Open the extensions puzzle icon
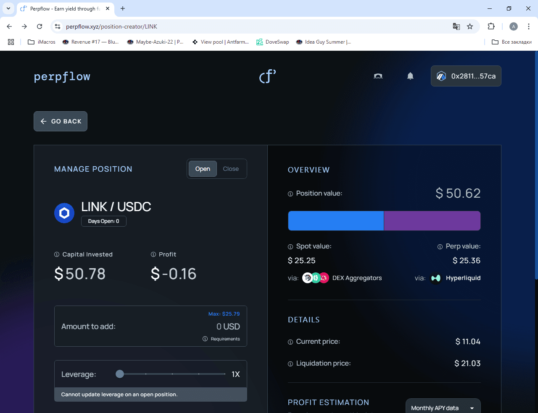538x413 pixels. tap(491, 26)
